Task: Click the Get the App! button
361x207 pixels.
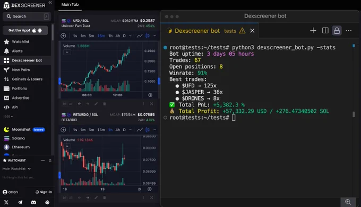Action: pos(25,30)
